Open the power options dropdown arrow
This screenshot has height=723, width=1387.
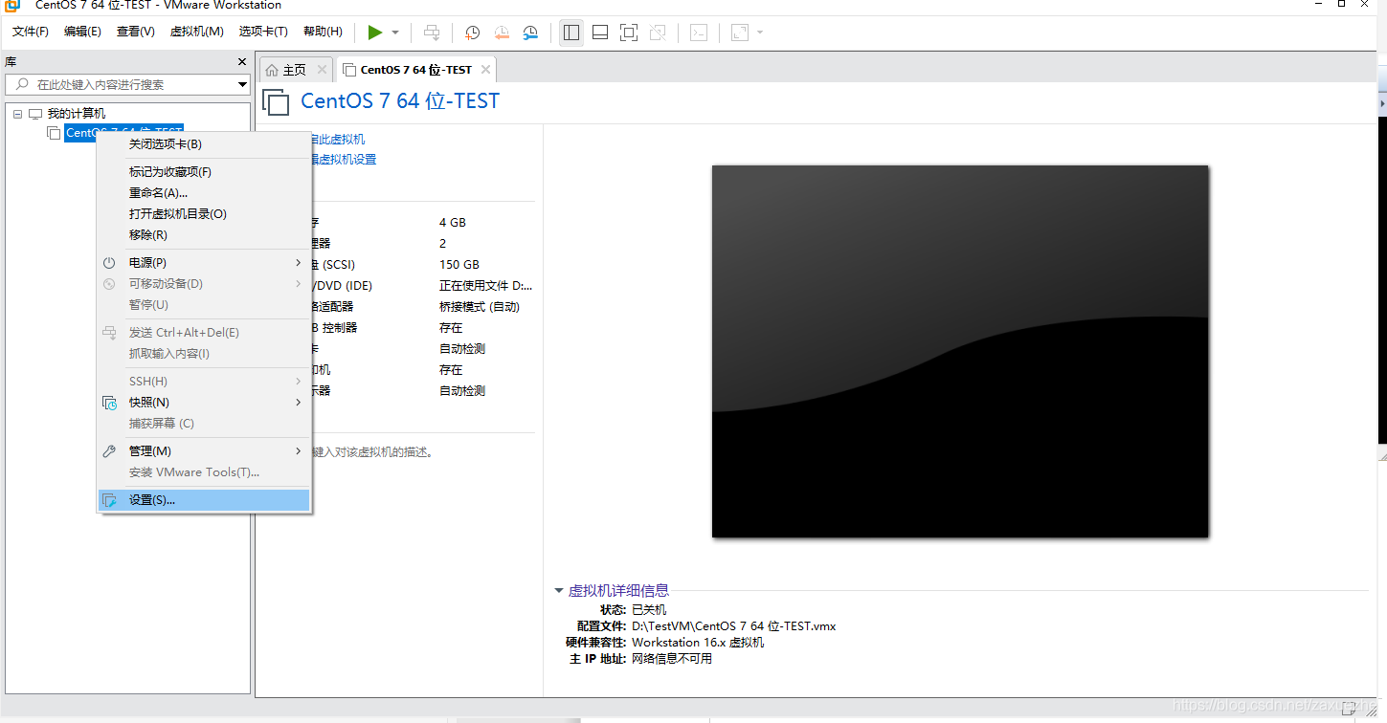[x=395, y=33]
